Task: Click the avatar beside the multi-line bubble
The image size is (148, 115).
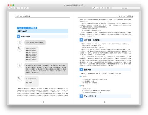Action: point(20,49)
